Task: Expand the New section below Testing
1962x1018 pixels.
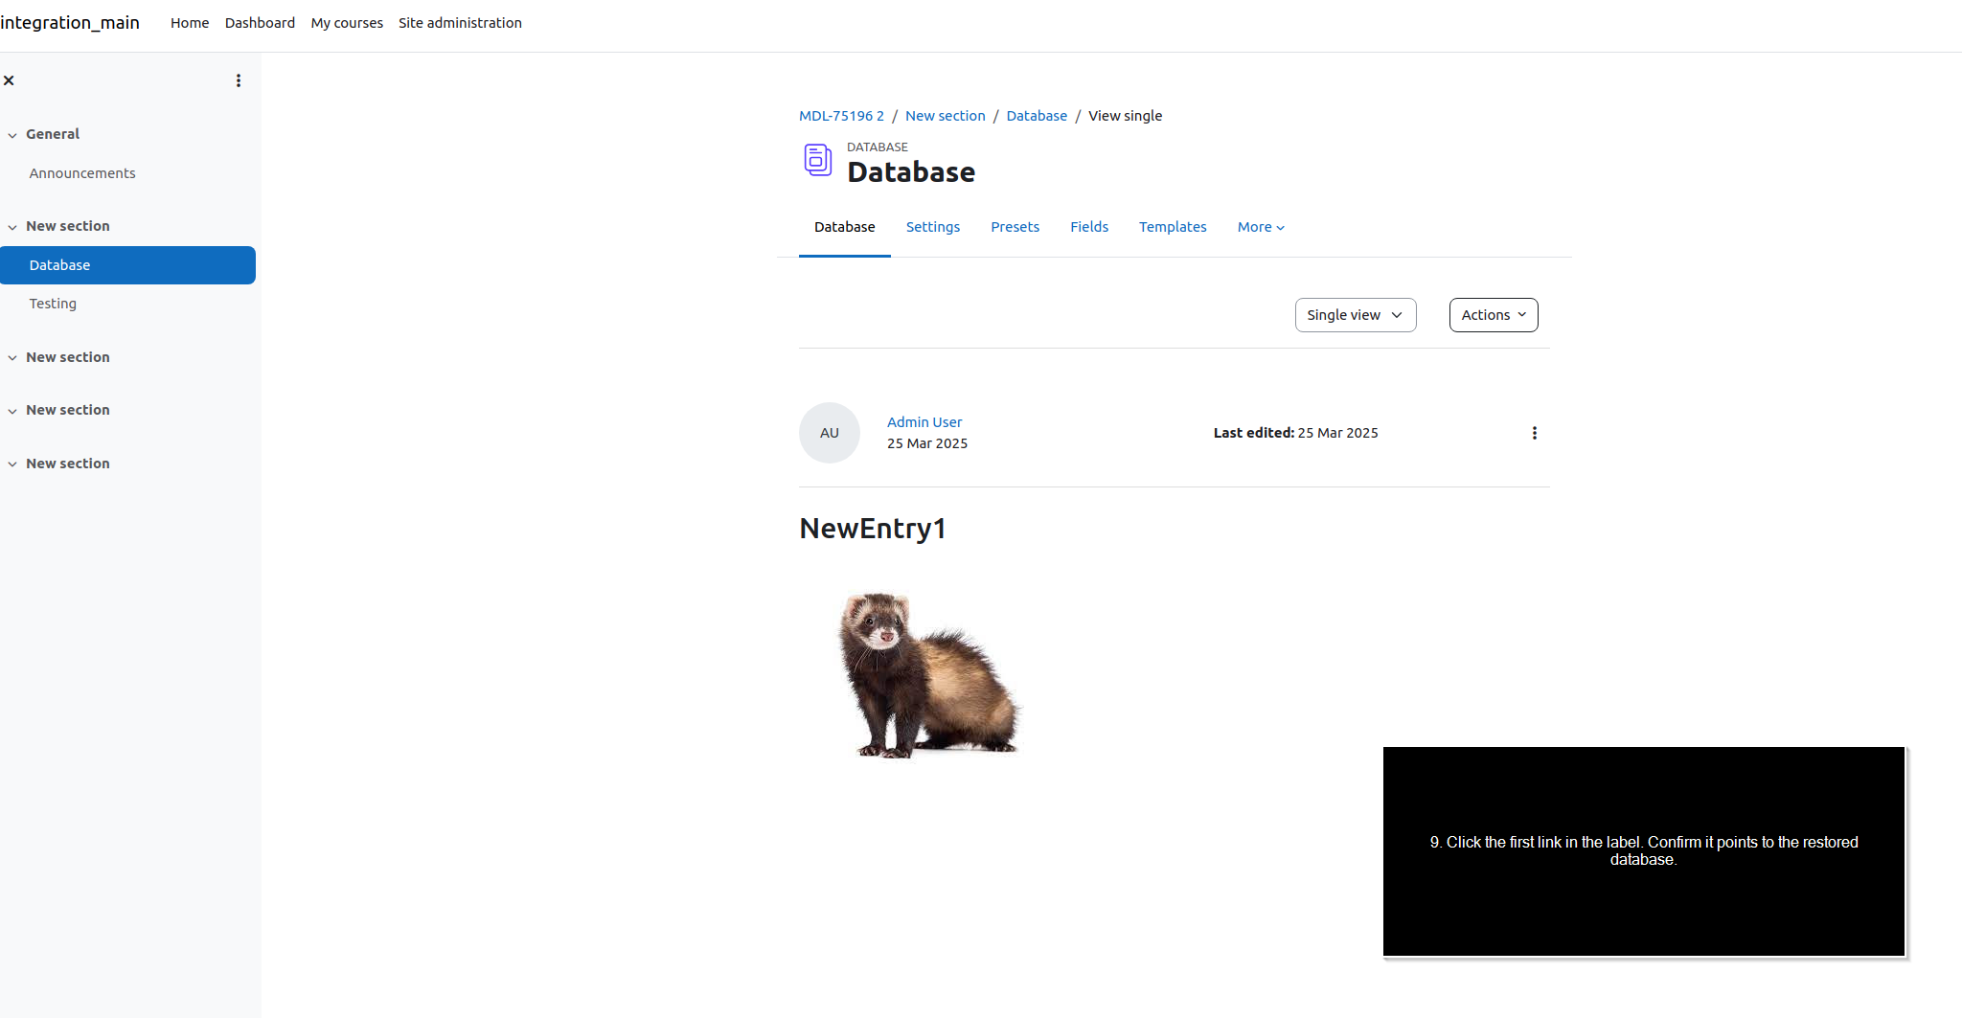Action: point(12,358)
